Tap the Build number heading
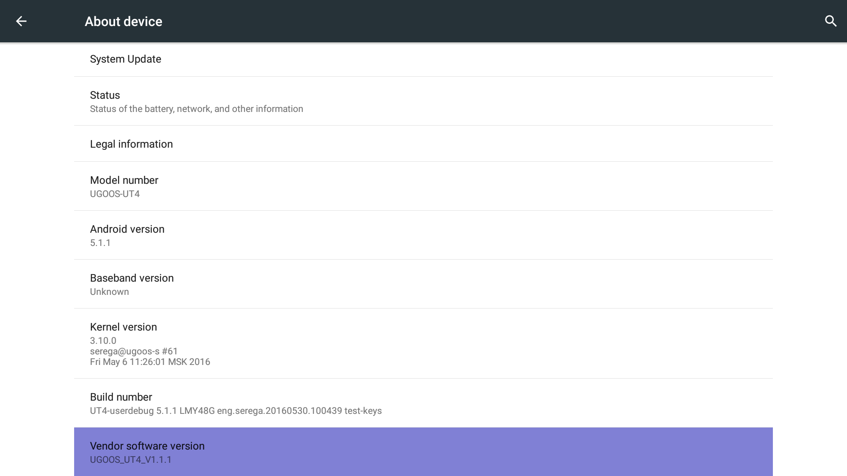Screen dimensions: 847x476 [121, 397]
